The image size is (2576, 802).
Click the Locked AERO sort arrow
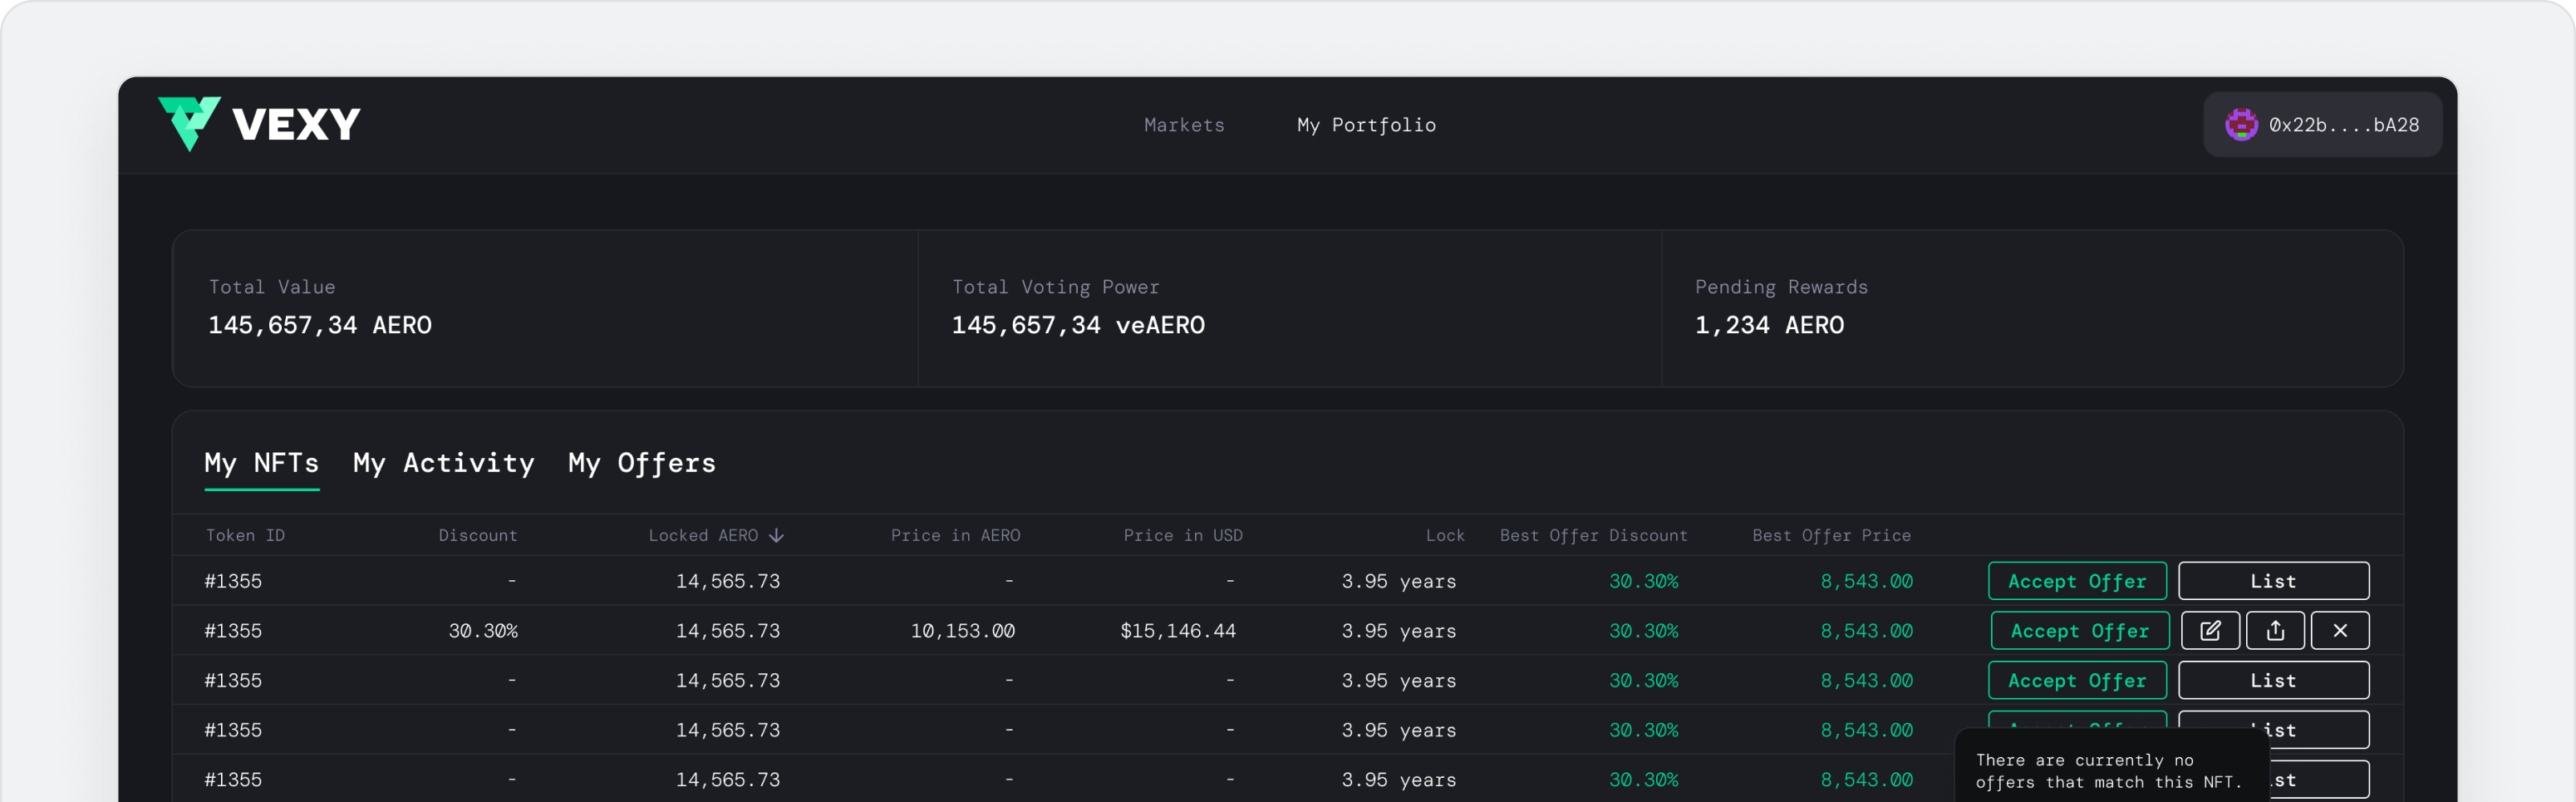pyautogui.click(x=776, y=536)
